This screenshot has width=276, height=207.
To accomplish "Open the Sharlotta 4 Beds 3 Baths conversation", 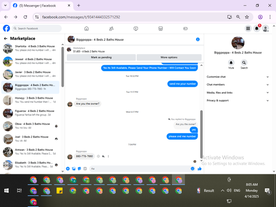I will coord(30,48).
